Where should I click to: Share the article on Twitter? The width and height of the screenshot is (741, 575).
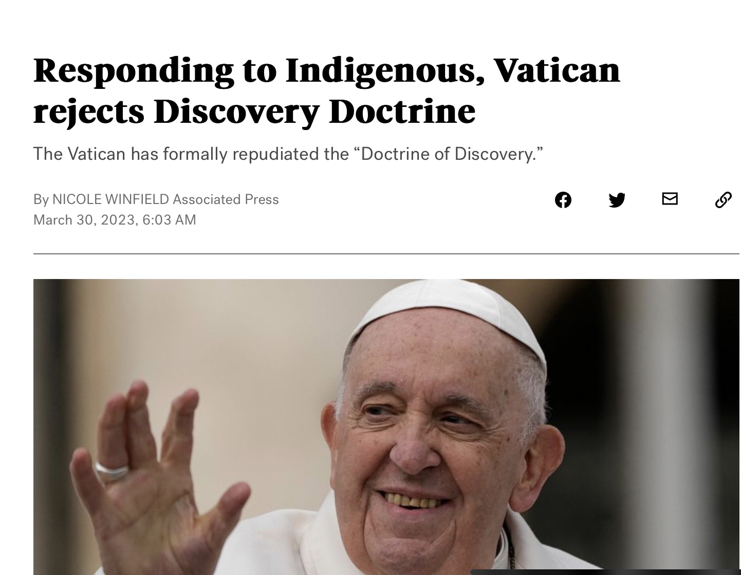coord(617,200)
